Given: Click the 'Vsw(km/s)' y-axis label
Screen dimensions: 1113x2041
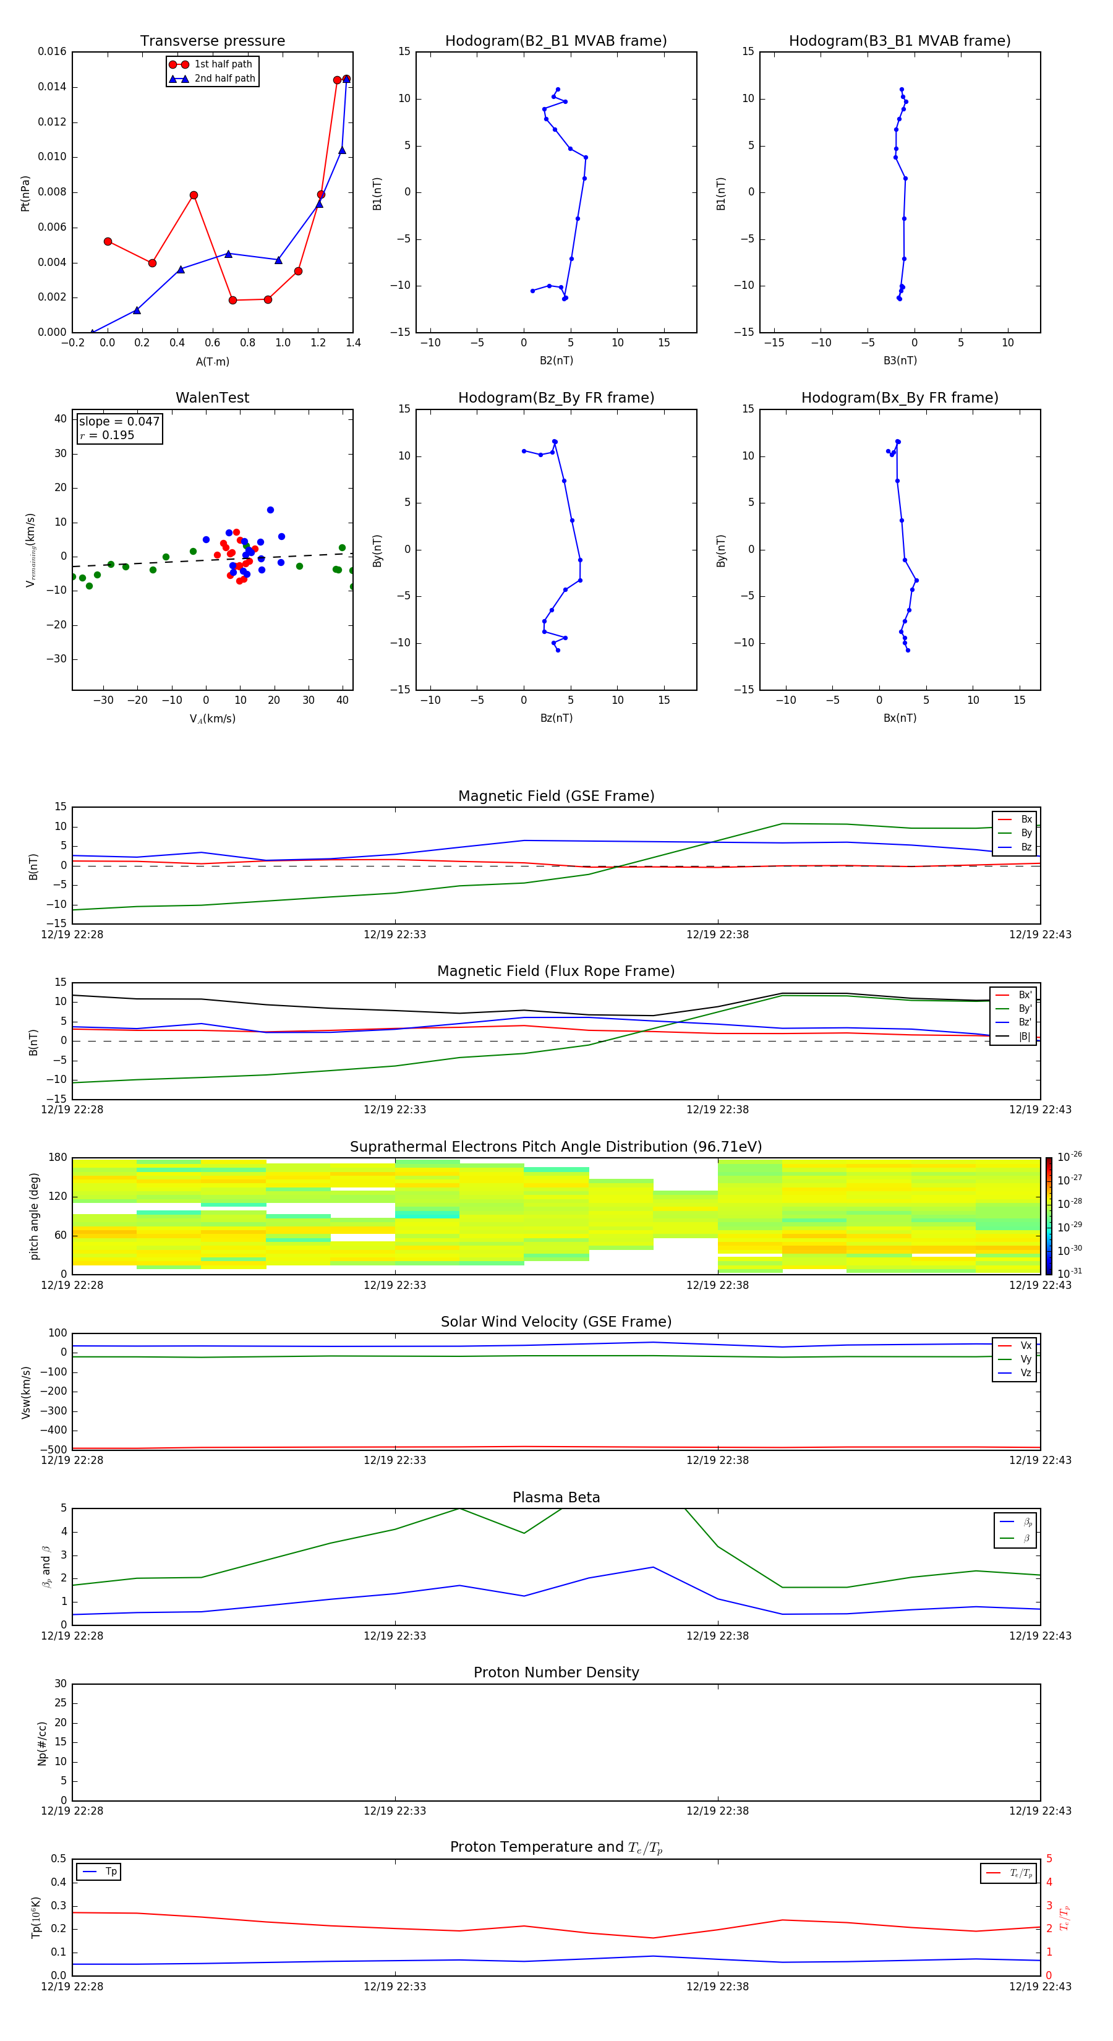Looking at the screenshot, I should click(x=26, y=1392).
